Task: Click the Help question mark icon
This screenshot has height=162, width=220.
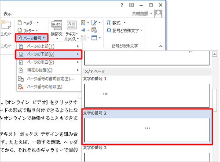Action: (x=122, y=5)
